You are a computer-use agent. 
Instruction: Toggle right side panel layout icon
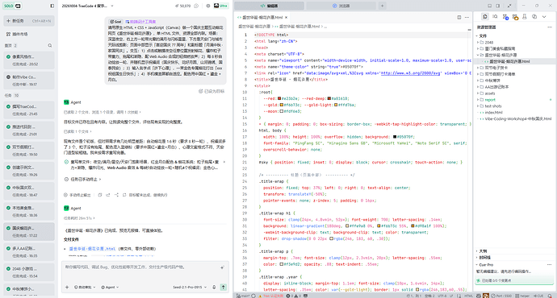498,6
